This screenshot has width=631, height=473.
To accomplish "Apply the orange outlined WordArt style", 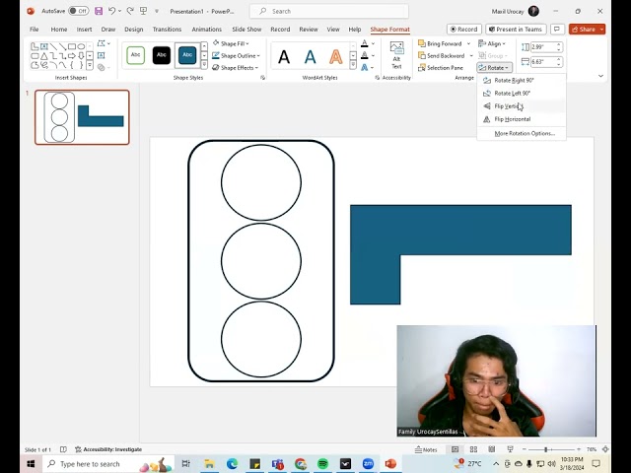I will 335,57.
